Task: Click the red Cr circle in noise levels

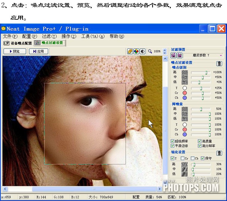Action: (185, 93)
